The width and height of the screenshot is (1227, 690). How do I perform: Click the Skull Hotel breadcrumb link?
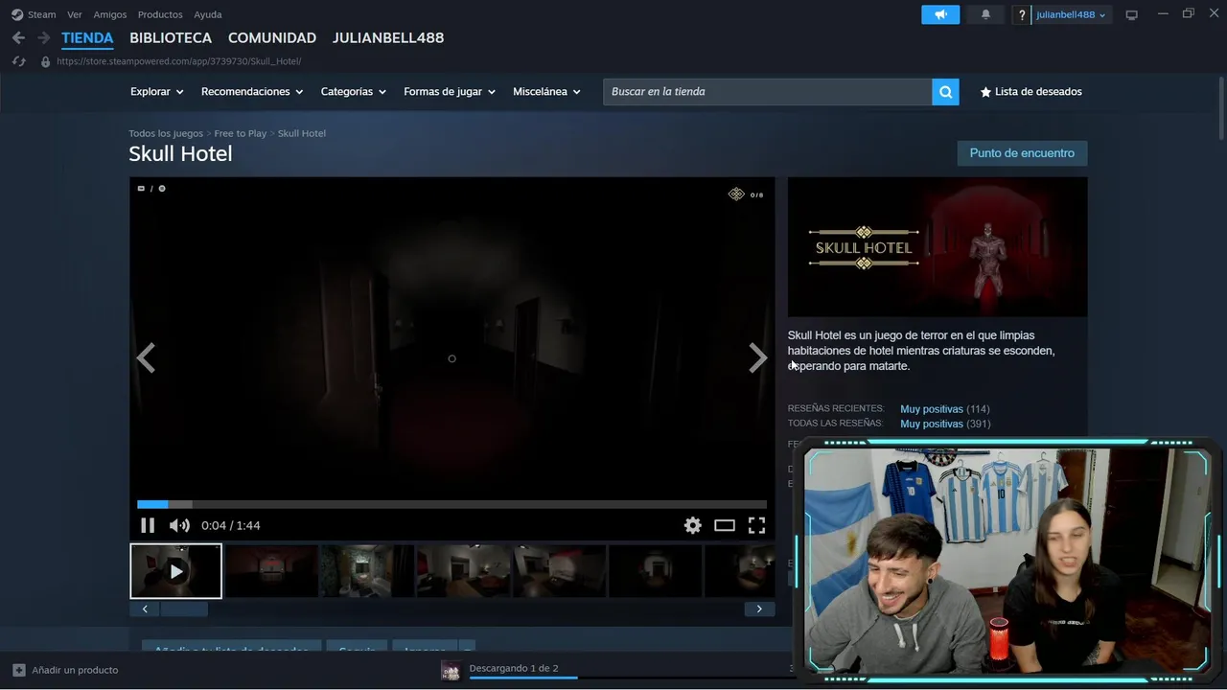(302, 133)
